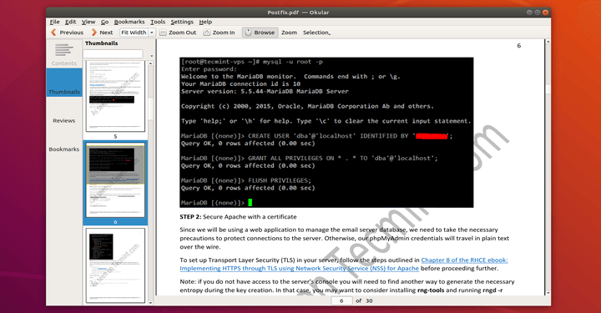Click the document scrollbar down arrow

tap(548, 293)
